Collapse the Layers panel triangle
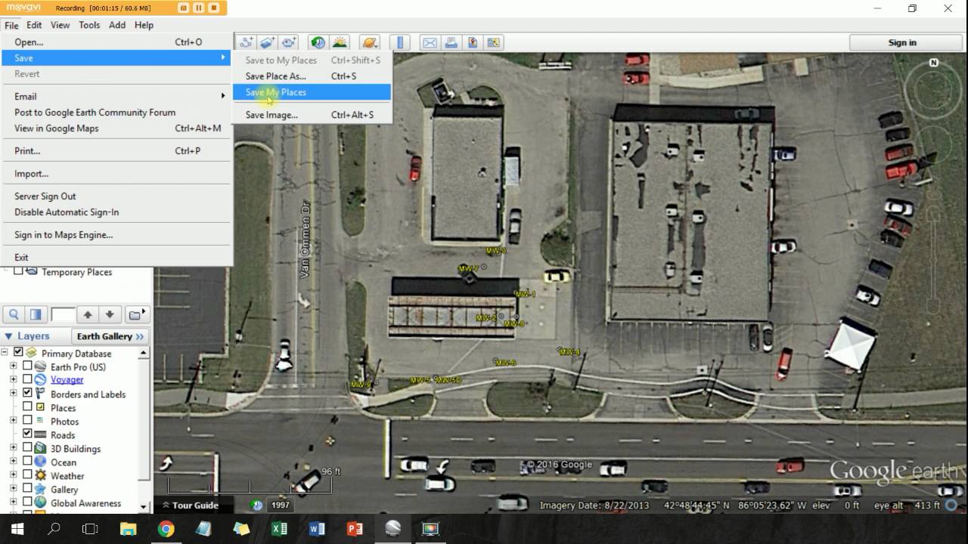Image resolution: width=968 pixels, height=544 pixels. click(x=8, y=336)
